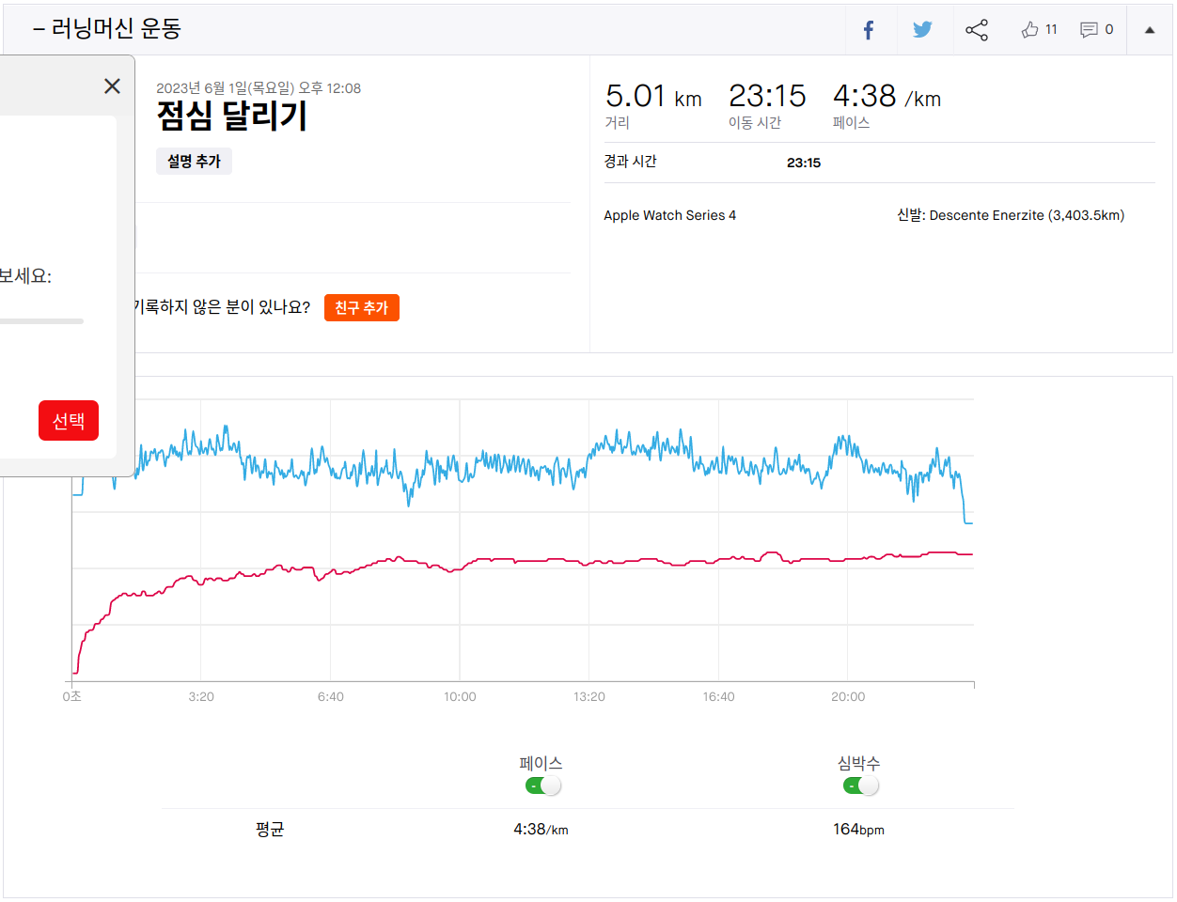Click the gray progress bar in the popup
Screen dimensions: 1177x902
tap(41, 321)
